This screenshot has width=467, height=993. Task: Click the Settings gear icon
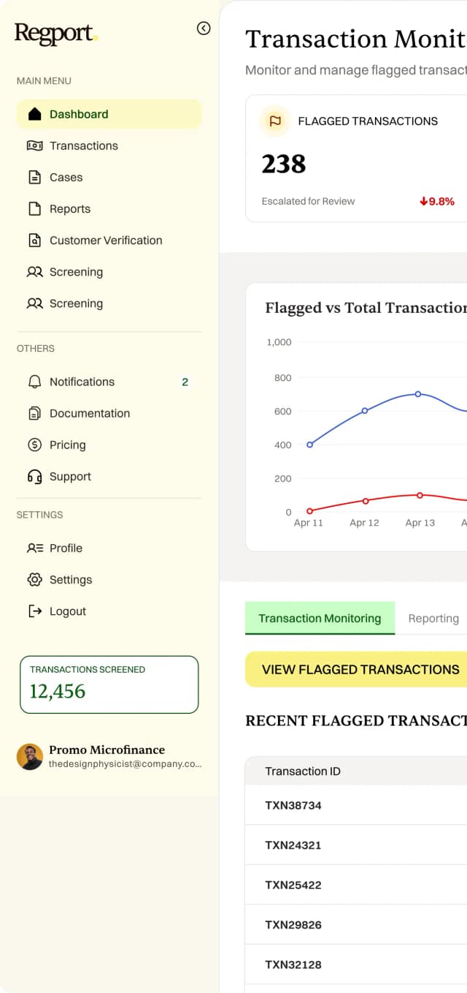pyautogui.click(x=34, y=580)
